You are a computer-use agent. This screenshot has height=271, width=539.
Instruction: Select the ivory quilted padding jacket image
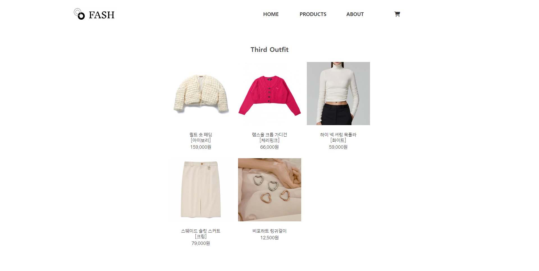(x=201, y=93)
